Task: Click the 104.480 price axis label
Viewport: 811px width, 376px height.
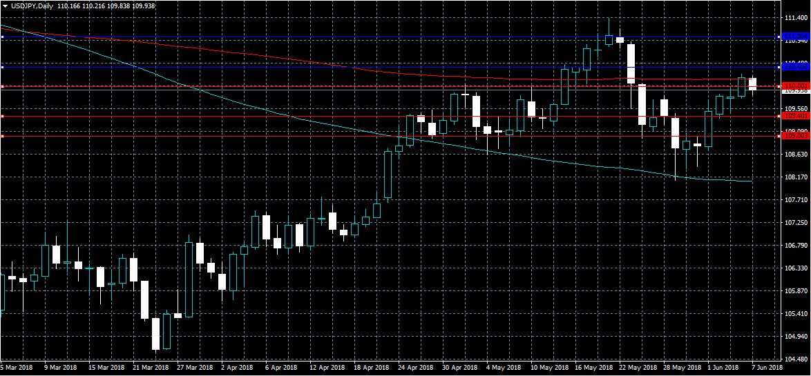Action: pos(796,359)
